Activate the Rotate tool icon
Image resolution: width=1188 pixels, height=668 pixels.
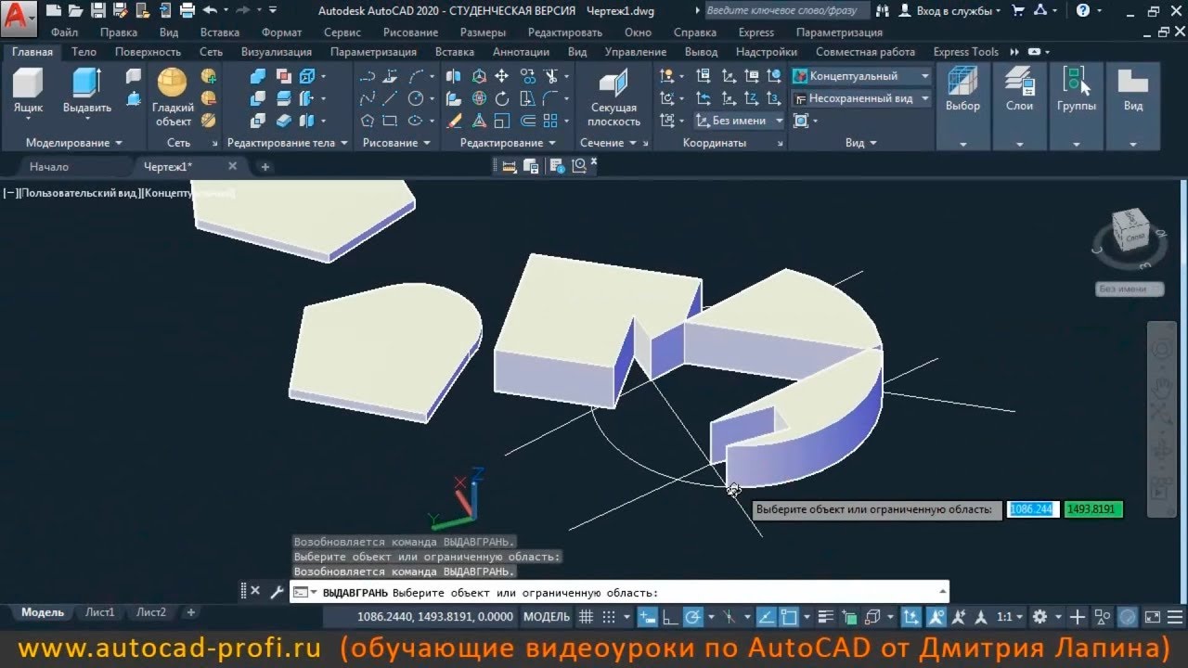click(501, 98)
